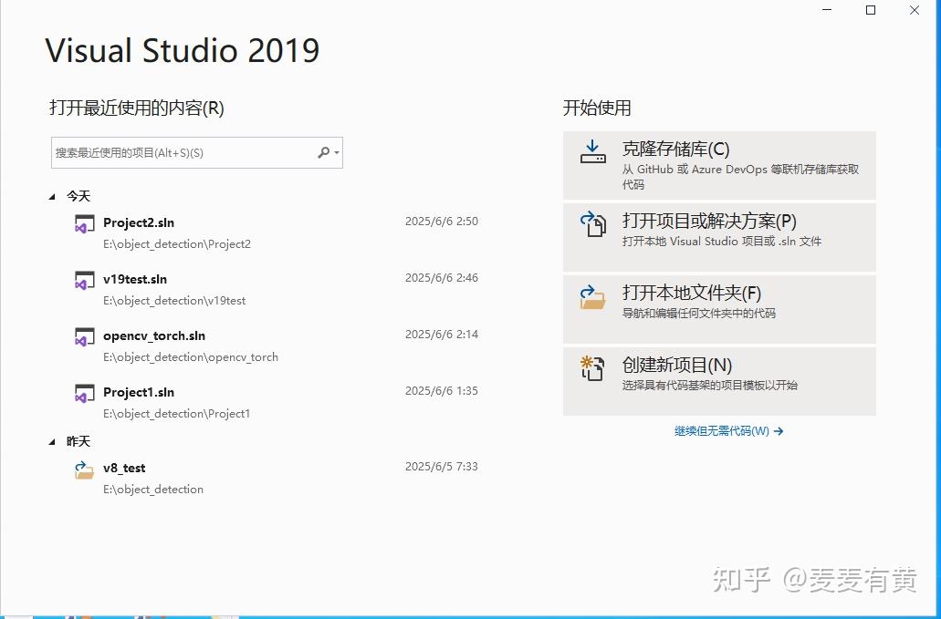941x619 pixels.
Task: Click the solution icon next to opencv_torch.sln
Action: [84, 335]
